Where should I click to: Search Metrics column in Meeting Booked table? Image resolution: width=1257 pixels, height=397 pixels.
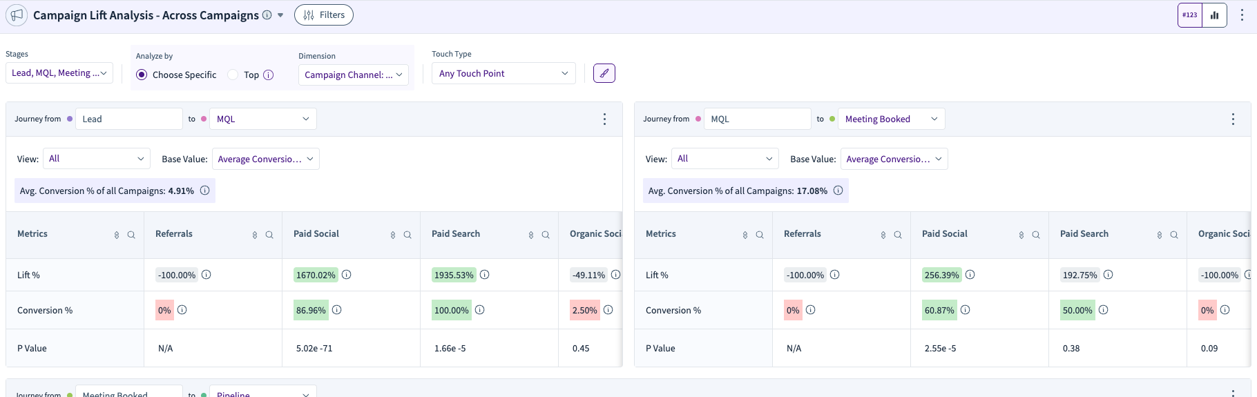[x=760, y=235]
